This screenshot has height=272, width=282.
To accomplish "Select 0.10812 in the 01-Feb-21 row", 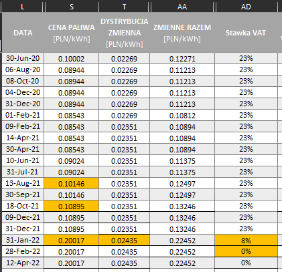I will tap(182, 116).
